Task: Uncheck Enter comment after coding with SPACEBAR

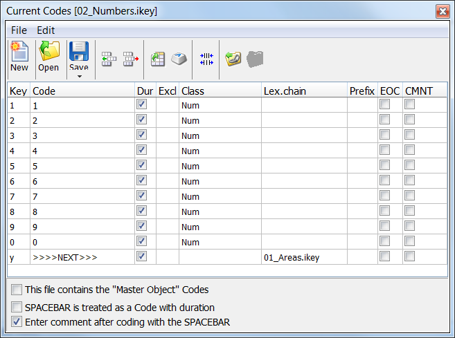Action: pos(17,321)
